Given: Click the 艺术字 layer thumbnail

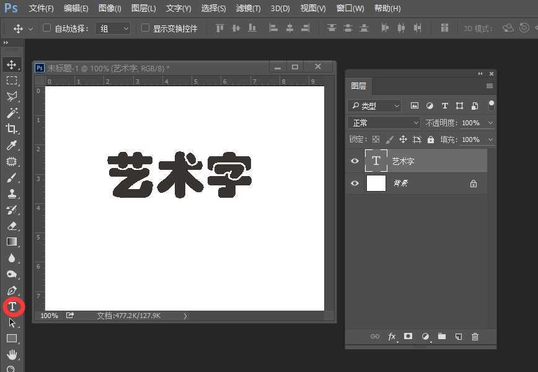Looking at the screenshot, I should tap(376, 161).
